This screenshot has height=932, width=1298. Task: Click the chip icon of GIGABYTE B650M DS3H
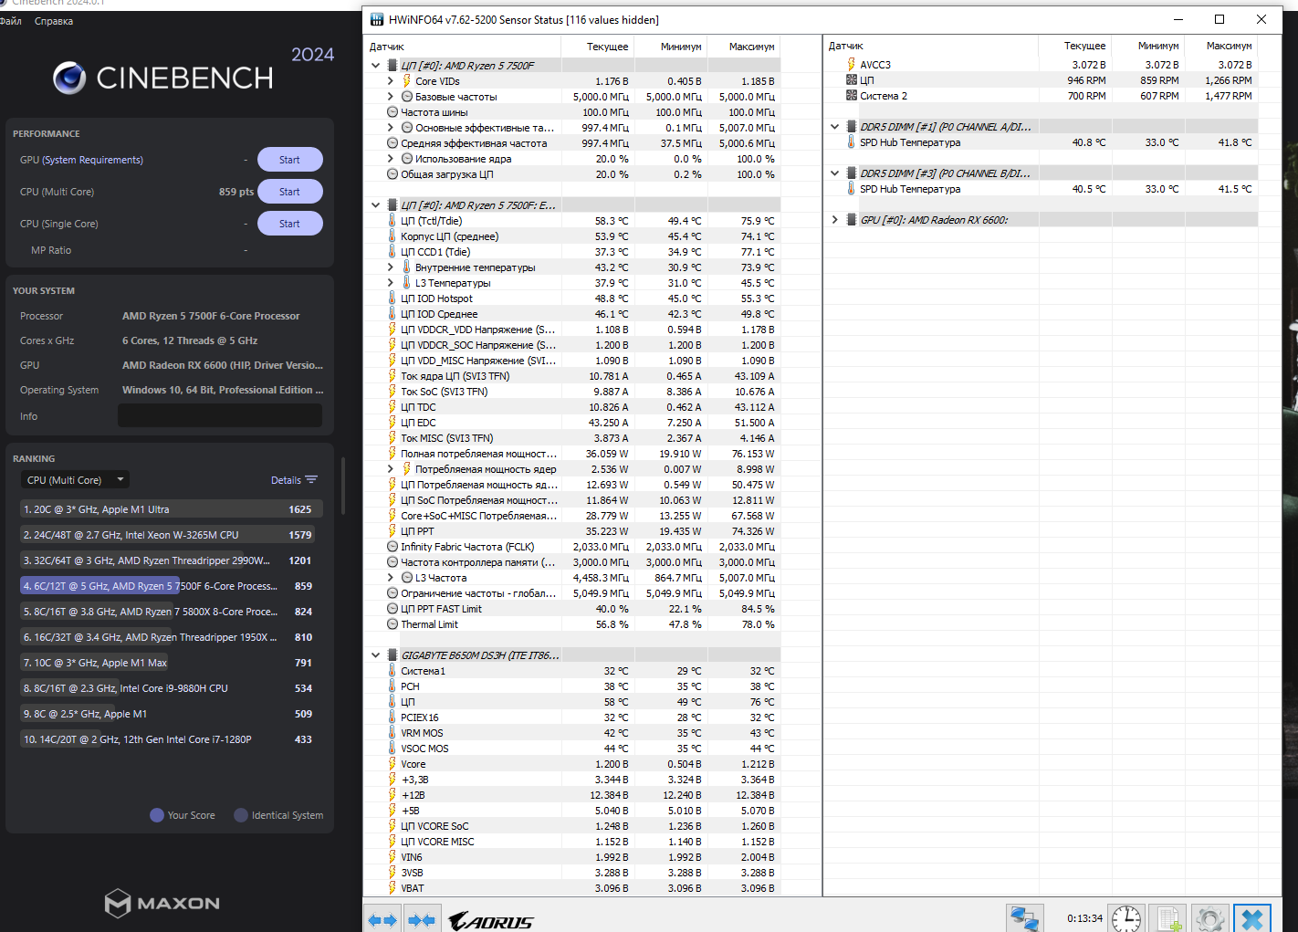tap(393, 655)
